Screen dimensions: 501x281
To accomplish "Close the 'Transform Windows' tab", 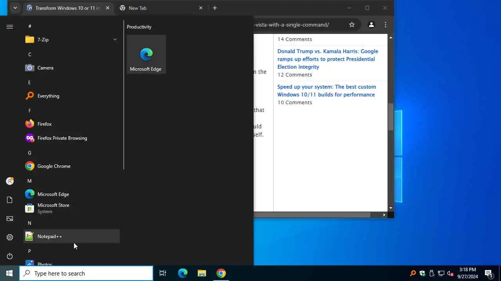I will pyautogui.click(x=108, y=8).
